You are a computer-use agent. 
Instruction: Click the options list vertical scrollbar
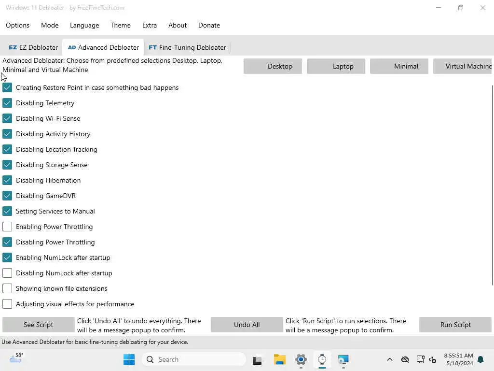coord(493,185)
